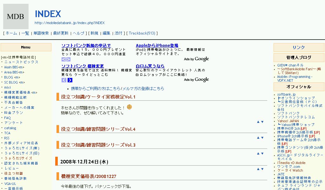
Task: Click the left arrow under ソフトバンク 機種変更 ad
Action: [x=64, y=80]
